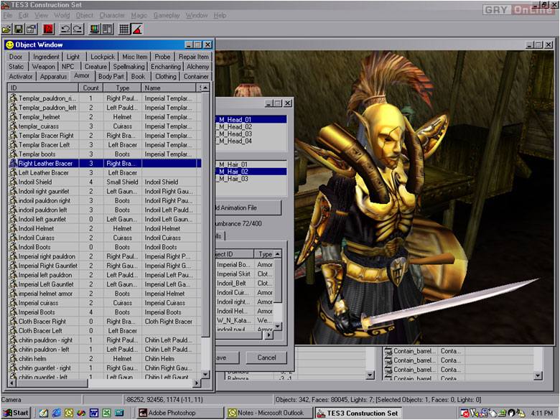This screenshot has height=420, width=560.
Task: Sort the object list by Name column
Action: [169, 88]
